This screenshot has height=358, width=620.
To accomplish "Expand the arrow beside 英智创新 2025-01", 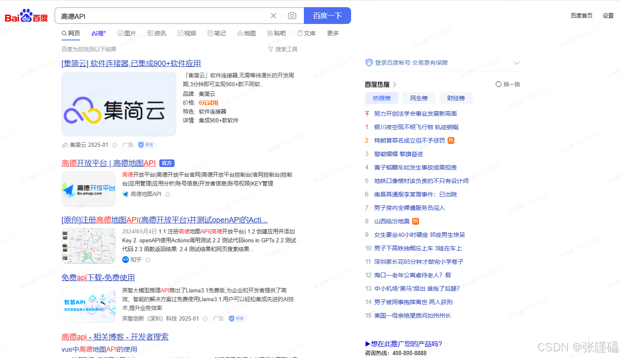I will coord(205,319).
